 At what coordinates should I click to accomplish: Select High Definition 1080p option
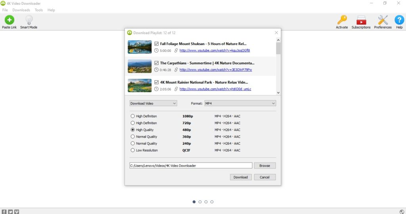tap(132, 116)
